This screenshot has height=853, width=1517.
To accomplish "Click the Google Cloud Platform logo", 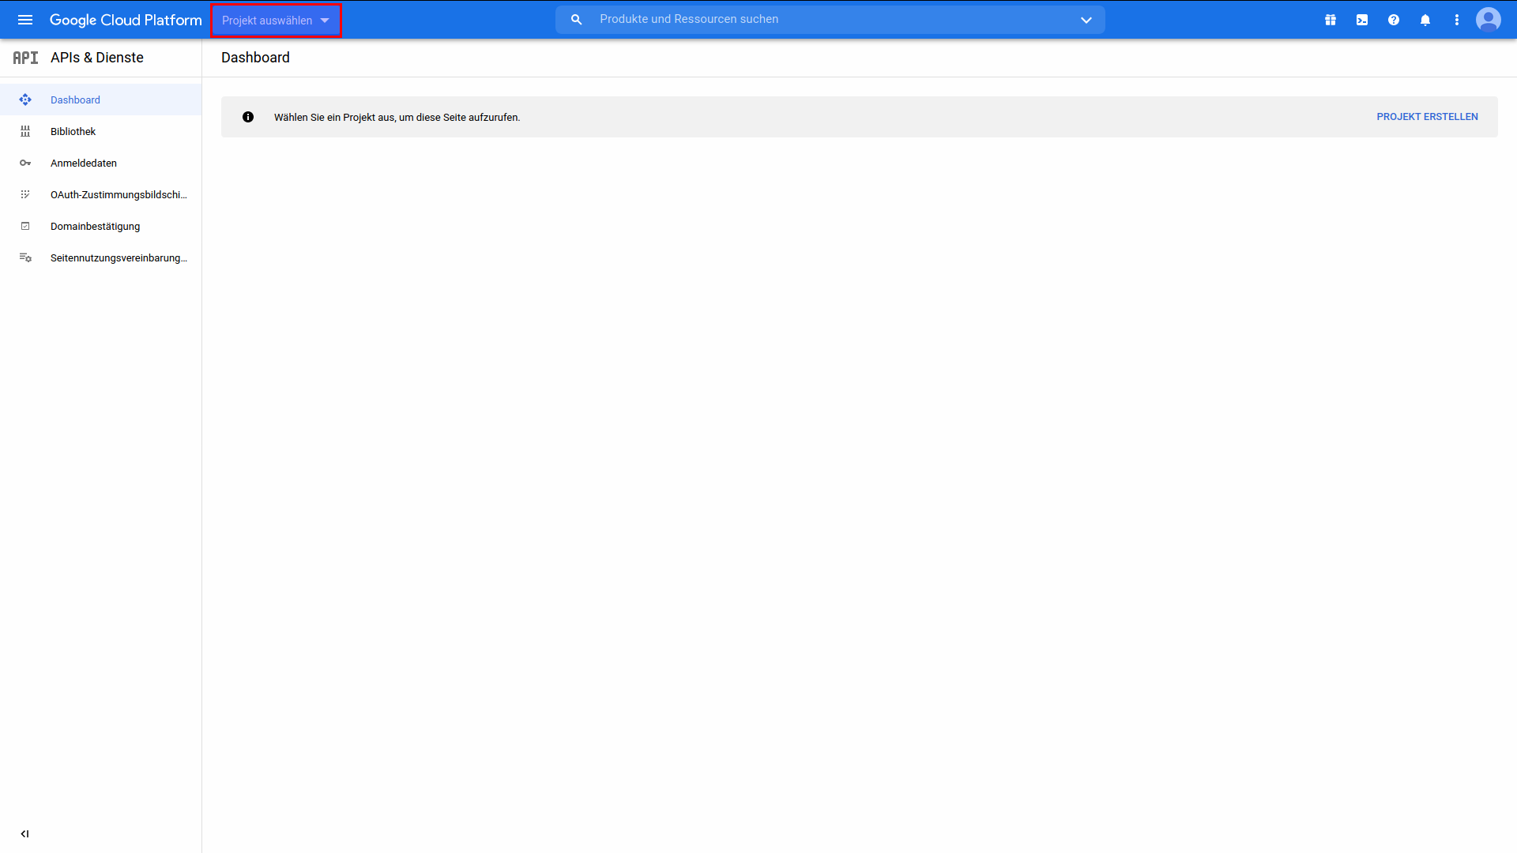I will pos(126,20).
